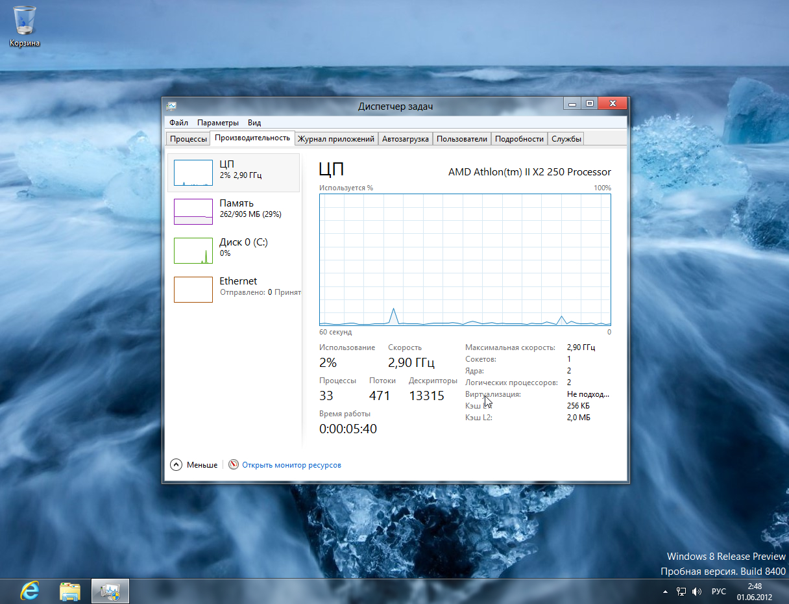The height and width of the screenshot is (604, 789).
Task: Click the network tray icon
Action: [x=681, y=592]
